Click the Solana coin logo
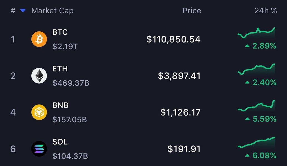This screenshot has width=287, height=166. coord(39,149)
